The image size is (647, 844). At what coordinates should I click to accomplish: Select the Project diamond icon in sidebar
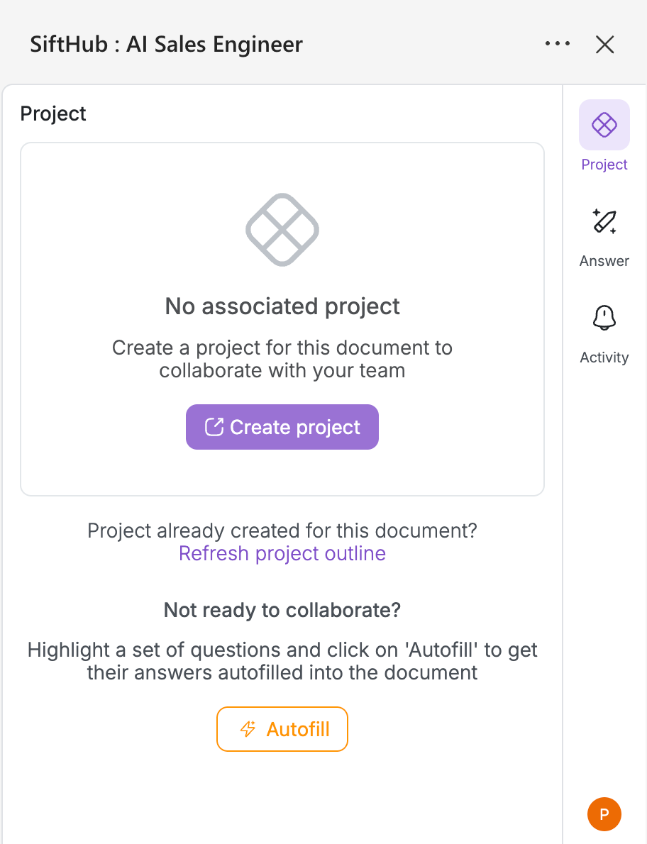[604, 125]
